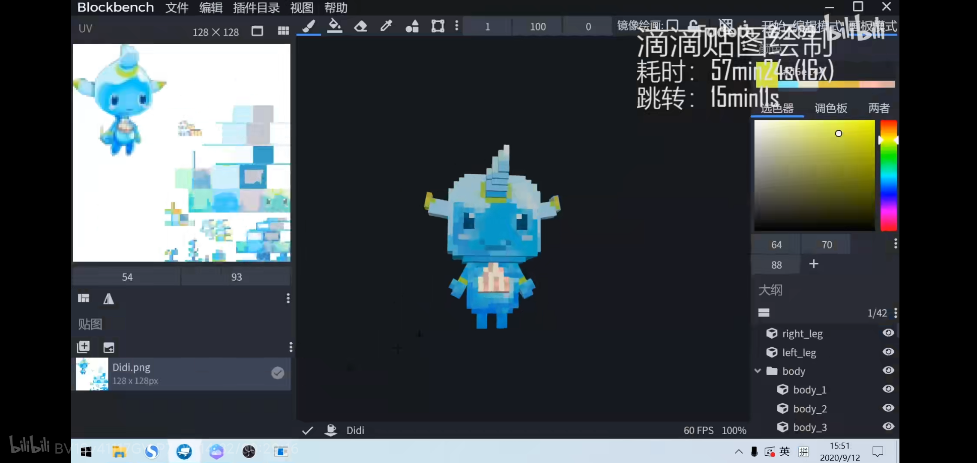977x463 pixels.
Task: Select the draw shape tool
Action: tap(412, 27)
